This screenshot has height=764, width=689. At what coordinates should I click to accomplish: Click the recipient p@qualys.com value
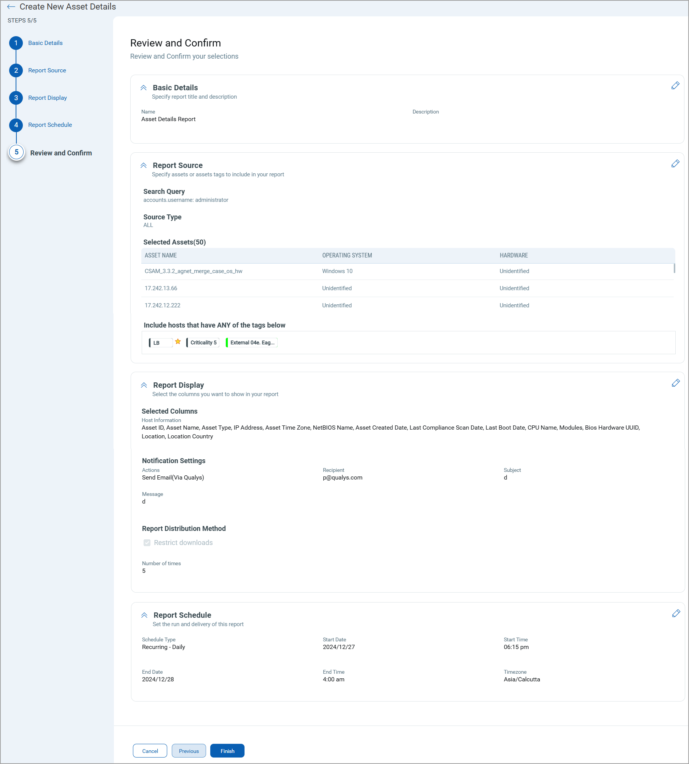(343, 478)
